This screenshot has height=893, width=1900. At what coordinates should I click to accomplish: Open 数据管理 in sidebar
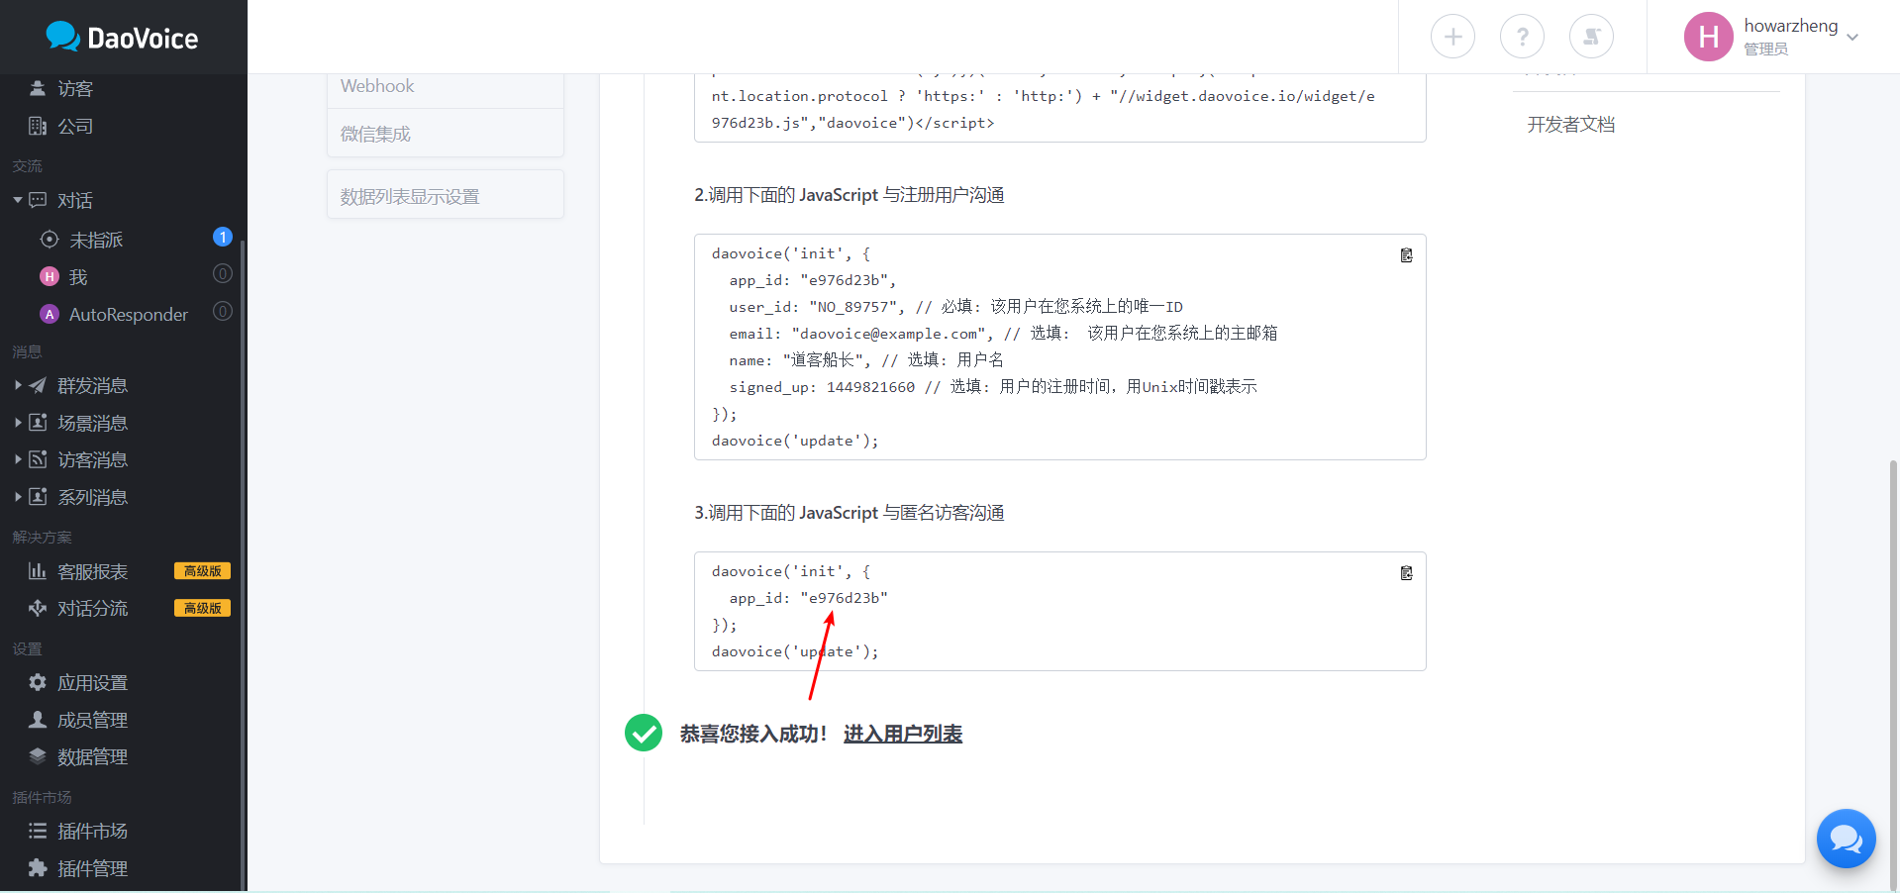(x=92, y=756)
